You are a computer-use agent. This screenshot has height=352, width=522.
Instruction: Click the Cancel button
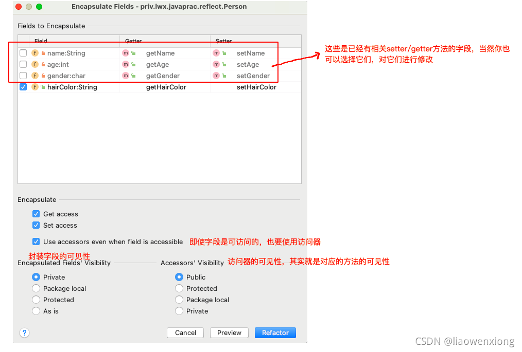185,332
